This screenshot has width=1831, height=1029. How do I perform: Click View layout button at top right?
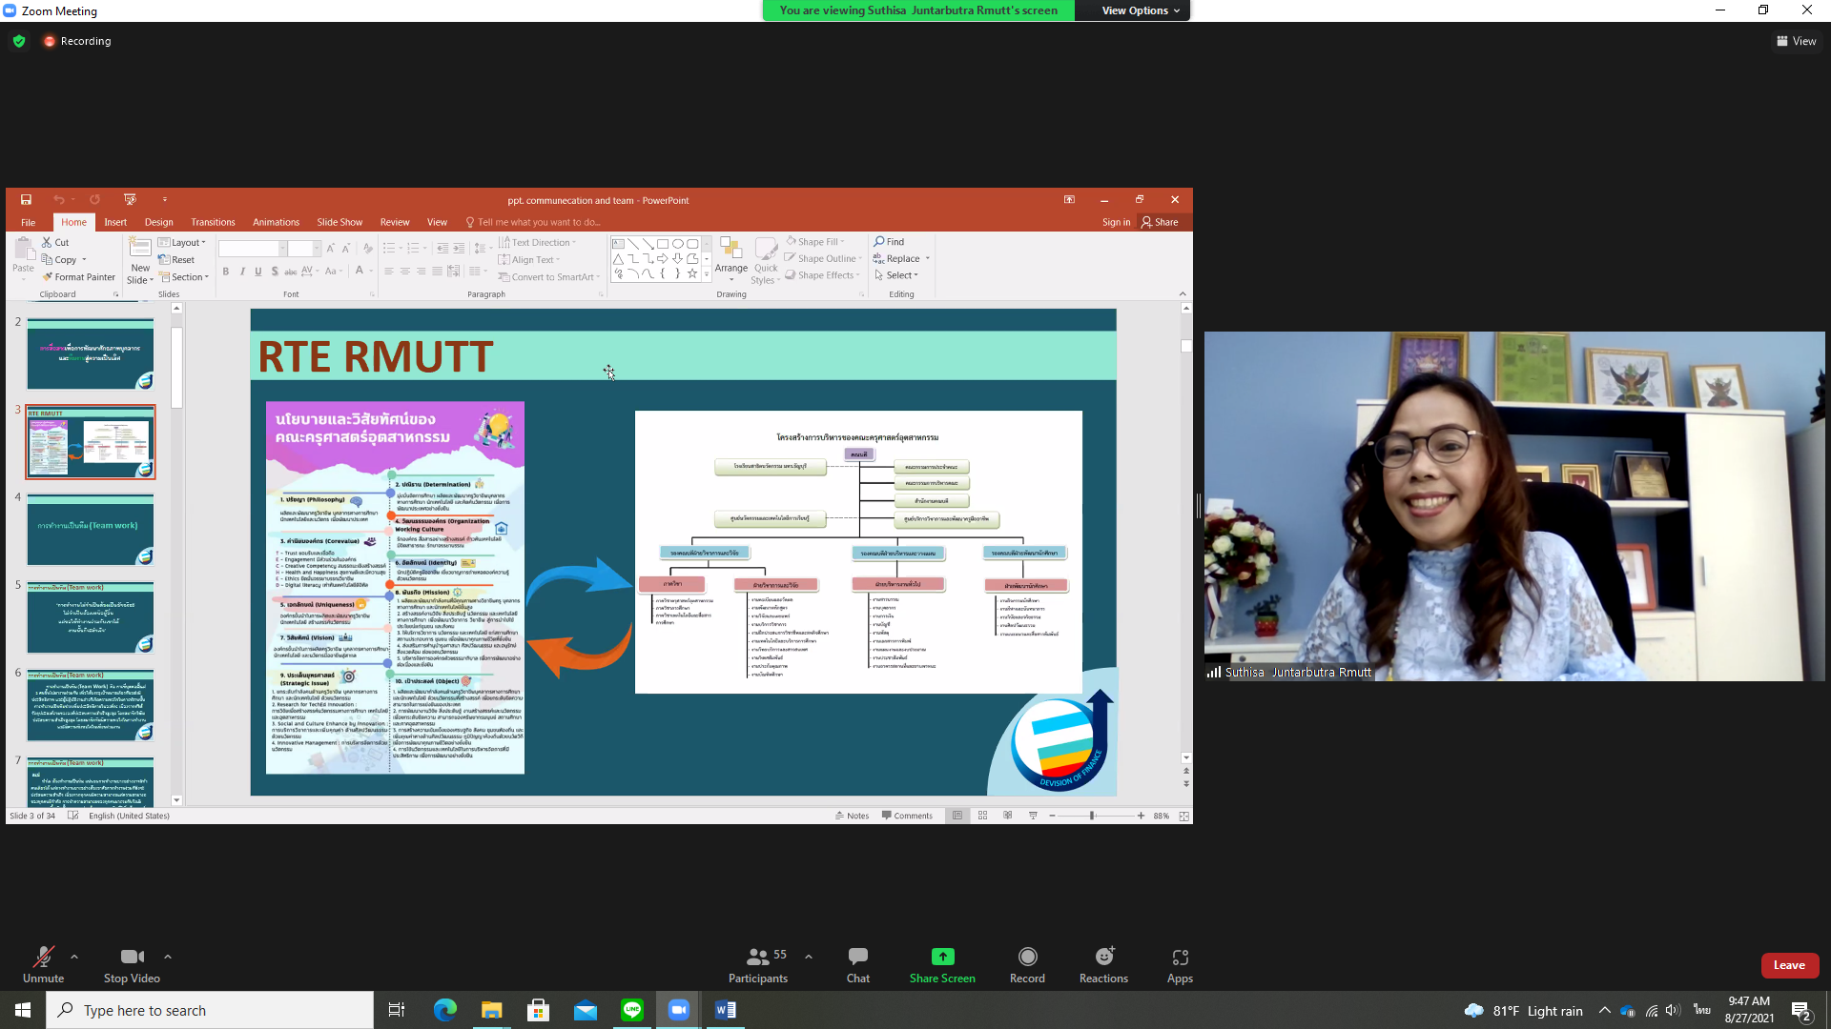[1796, 41]
